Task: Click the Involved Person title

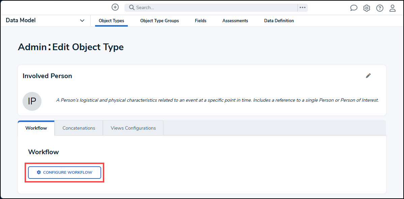Action: pos(47,76)
